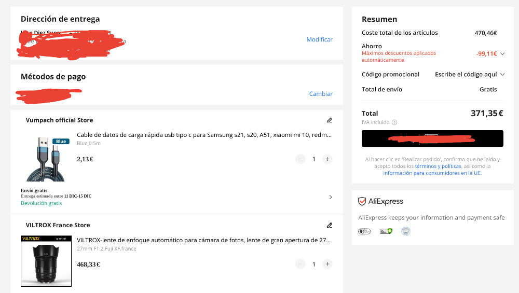Viewport: 519px width, 293px height.
Task: Edit the VILTROX France Store order with pencil icon
Action: [330, 225]
